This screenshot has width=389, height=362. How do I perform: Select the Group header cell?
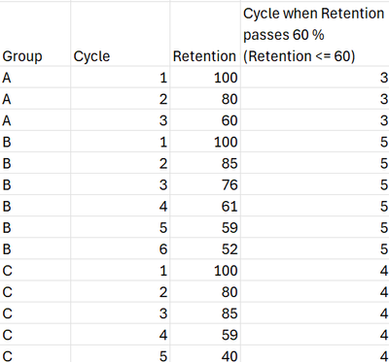35,34
